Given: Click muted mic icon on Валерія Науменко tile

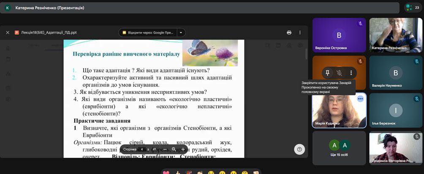Looking at the screenshot, I should (417, 61).
